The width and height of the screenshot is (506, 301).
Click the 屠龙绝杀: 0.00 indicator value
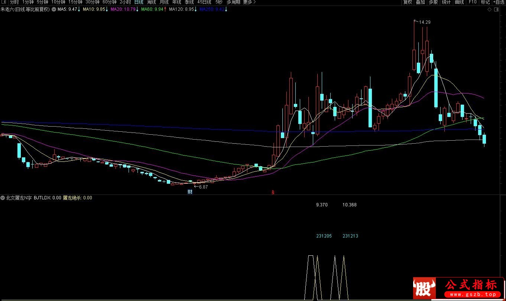pyautogui.click(x=77, y=198)
